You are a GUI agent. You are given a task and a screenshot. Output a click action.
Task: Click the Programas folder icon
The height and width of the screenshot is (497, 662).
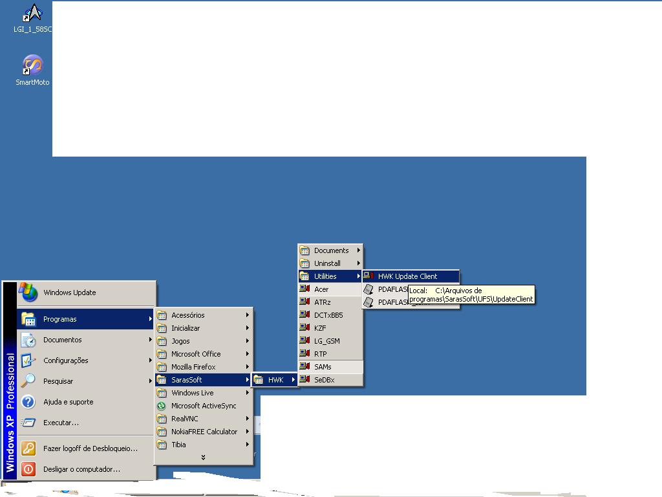click(28, 319)
